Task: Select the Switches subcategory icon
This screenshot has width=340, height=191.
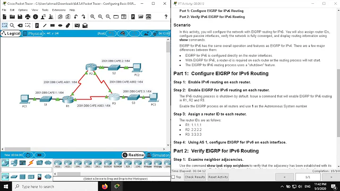Action: tap(14, 177)
